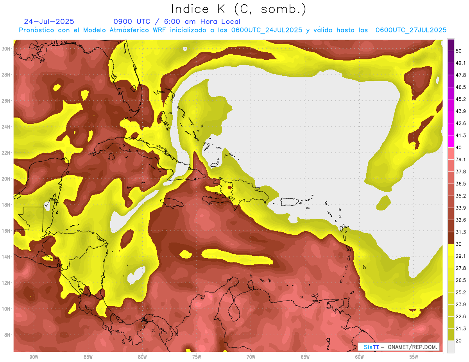469x362 pixels.
Task: Click the colorbar value '27.8'
Action: tap(461, 268)
